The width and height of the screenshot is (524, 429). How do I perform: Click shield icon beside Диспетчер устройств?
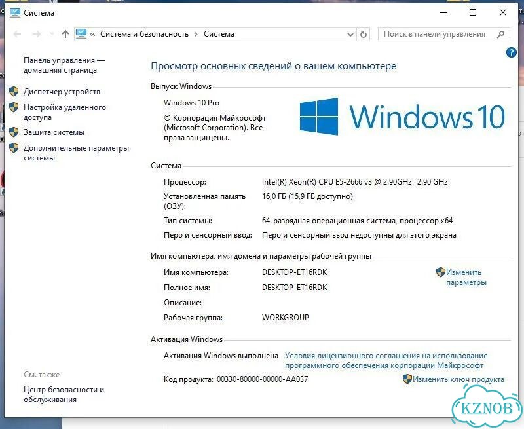click(x=14, y=91)
